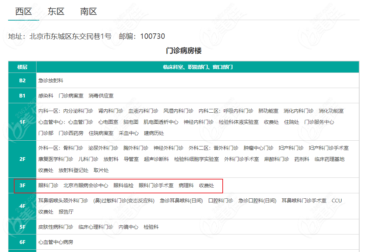Click 放射科登记处 on 2F
This screenshot has height=252, width=367.
[73, 170]
